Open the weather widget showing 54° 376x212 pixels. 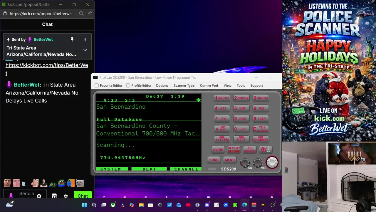10,204
